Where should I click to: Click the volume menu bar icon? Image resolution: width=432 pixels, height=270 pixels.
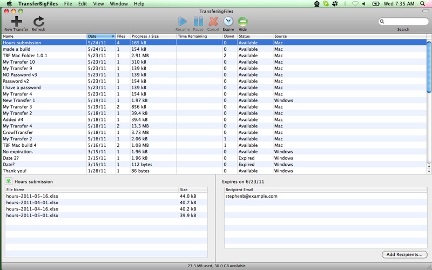pyautogui.click(x=363, y=4)
